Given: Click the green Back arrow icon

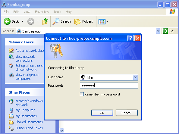Looking at the screenshot, I should [7, 21].
